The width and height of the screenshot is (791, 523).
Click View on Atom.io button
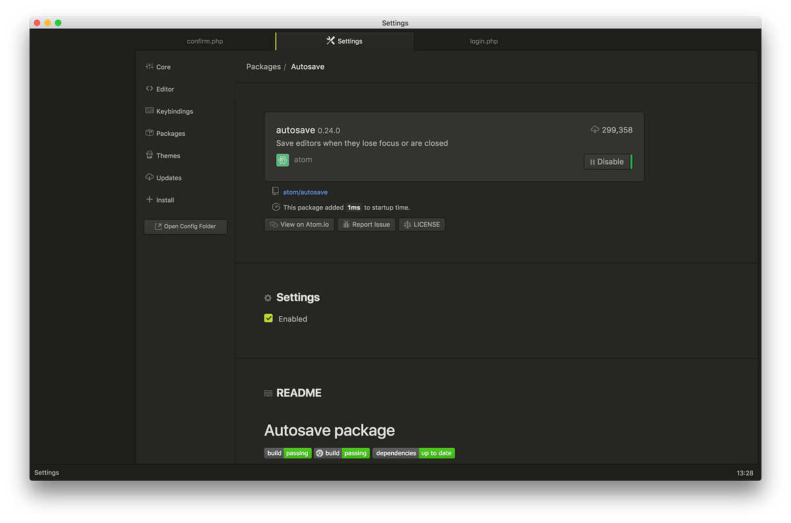pos(299,225)
